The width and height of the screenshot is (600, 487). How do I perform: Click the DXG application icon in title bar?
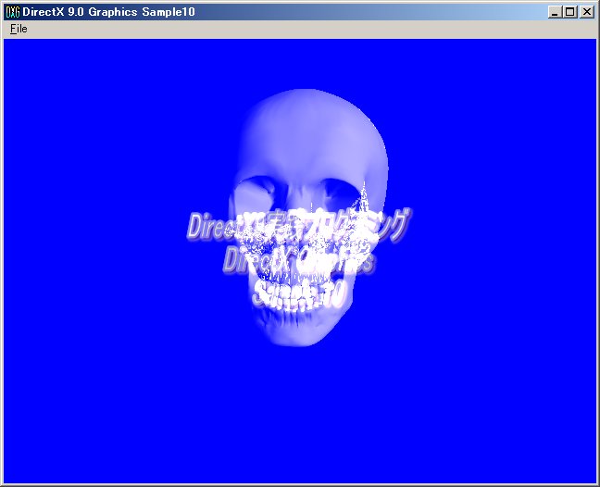coord(13,12)
